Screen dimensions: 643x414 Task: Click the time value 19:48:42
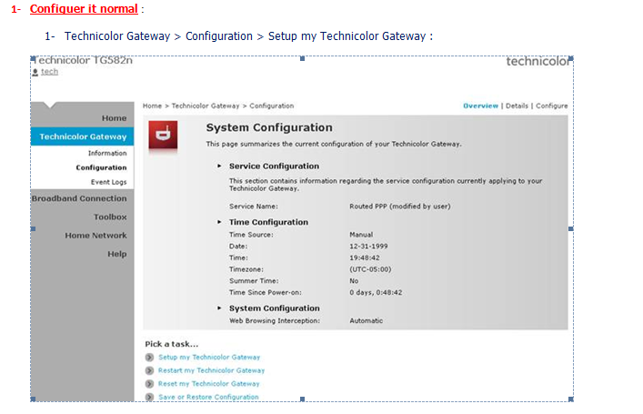(x=364, y=257)
